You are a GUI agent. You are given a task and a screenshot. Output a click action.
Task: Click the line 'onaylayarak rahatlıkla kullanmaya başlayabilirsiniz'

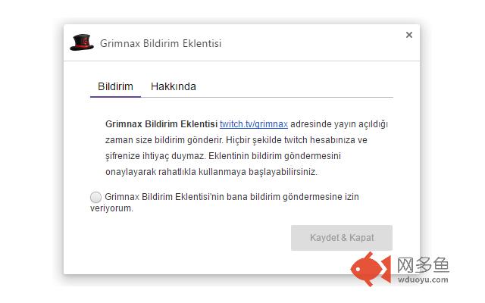click(x=211, y=172)
